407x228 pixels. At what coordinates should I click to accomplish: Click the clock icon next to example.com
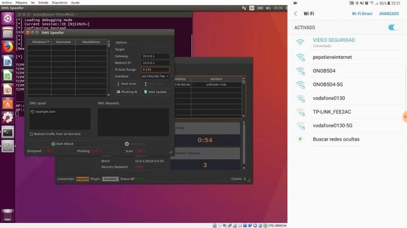[32, 111]
